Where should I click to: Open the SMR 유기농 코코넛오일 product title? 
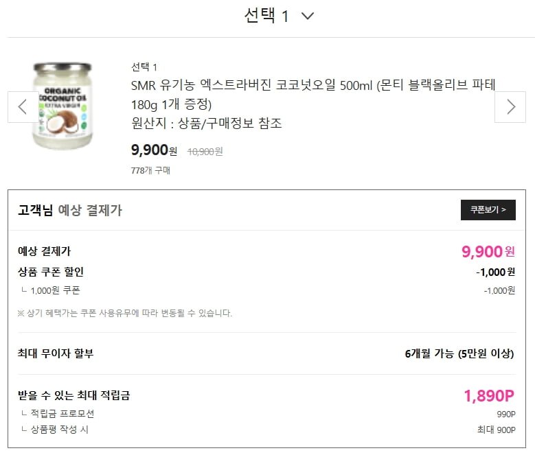[x=312, y=95]
